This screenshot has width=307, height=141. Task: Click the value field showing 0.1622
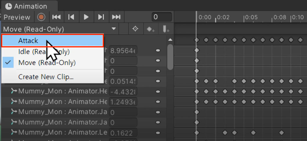click(123, 133)
